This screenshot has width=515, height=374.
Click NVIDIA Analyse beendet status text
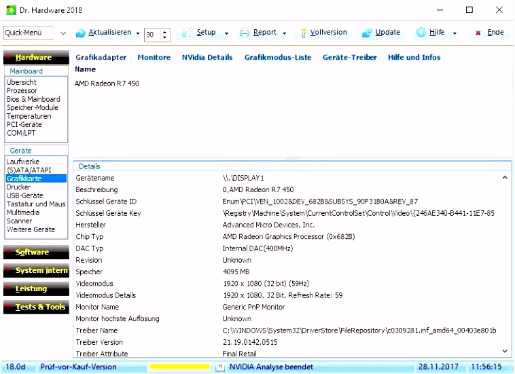point(271,367)
